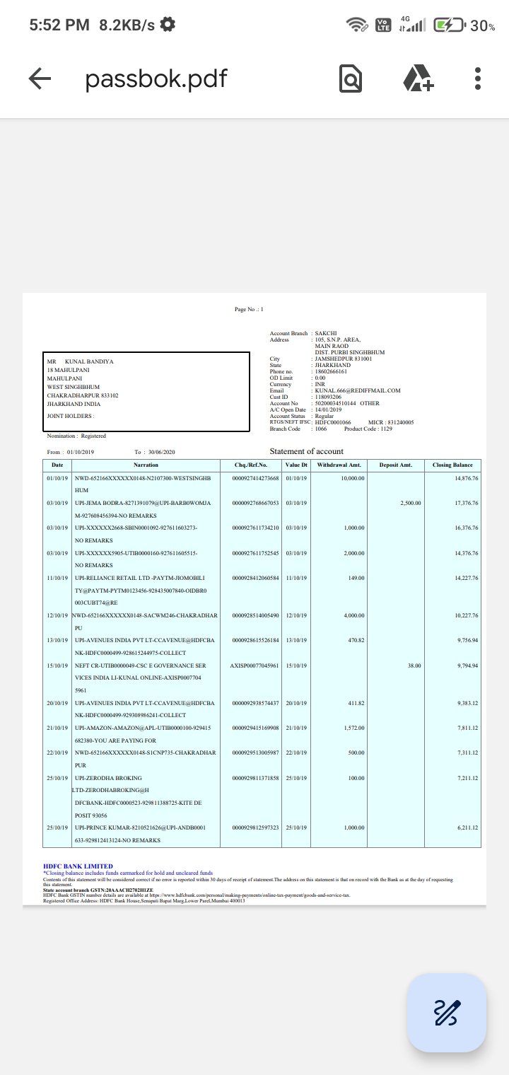Tap the Registered Office Address line

point(144,900)
